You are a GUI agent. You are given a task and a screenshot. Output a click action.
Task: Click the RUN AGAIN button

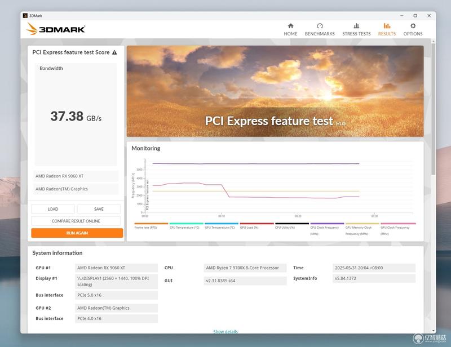[77, 233]
